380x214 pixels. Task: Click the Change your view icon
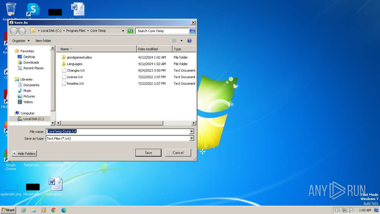click(x=174, y=41)
